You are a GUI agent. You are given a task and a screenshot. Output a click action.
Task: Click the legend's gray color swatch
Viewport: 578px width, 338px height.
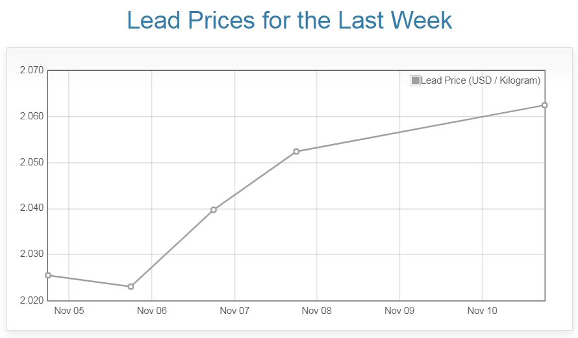click(416, 80)
